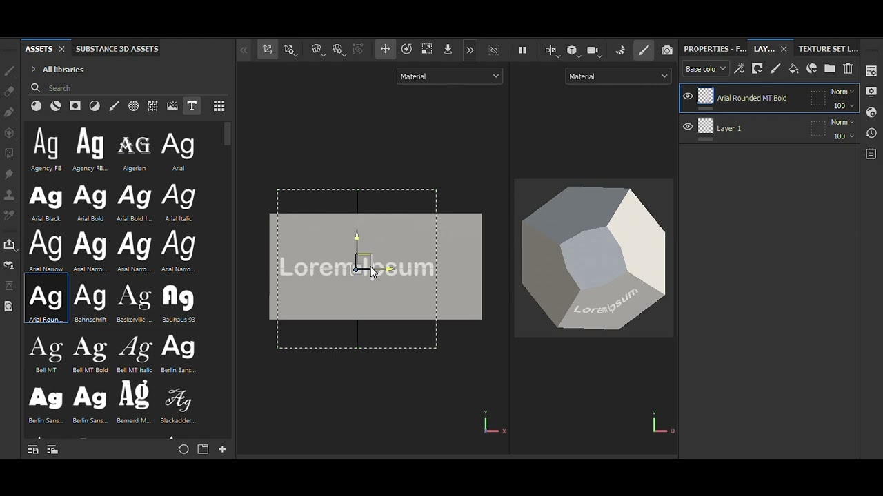Open the 3D viewport Material dropdown
883x496 pixels.
tap(450, 76)
